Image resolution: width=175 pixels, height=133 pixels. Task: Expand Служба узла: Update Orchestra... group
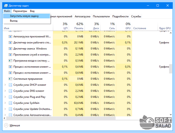point(5,109)
